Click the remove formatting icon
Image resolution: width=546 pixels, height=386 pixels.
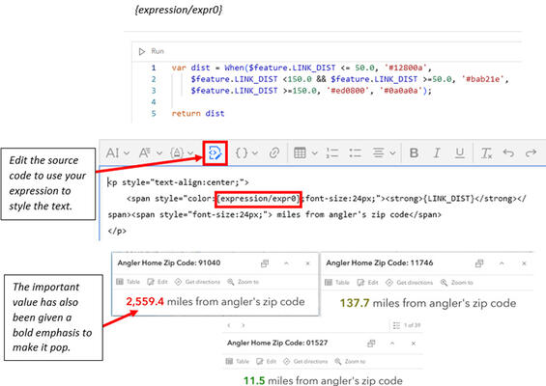point(486,153)
